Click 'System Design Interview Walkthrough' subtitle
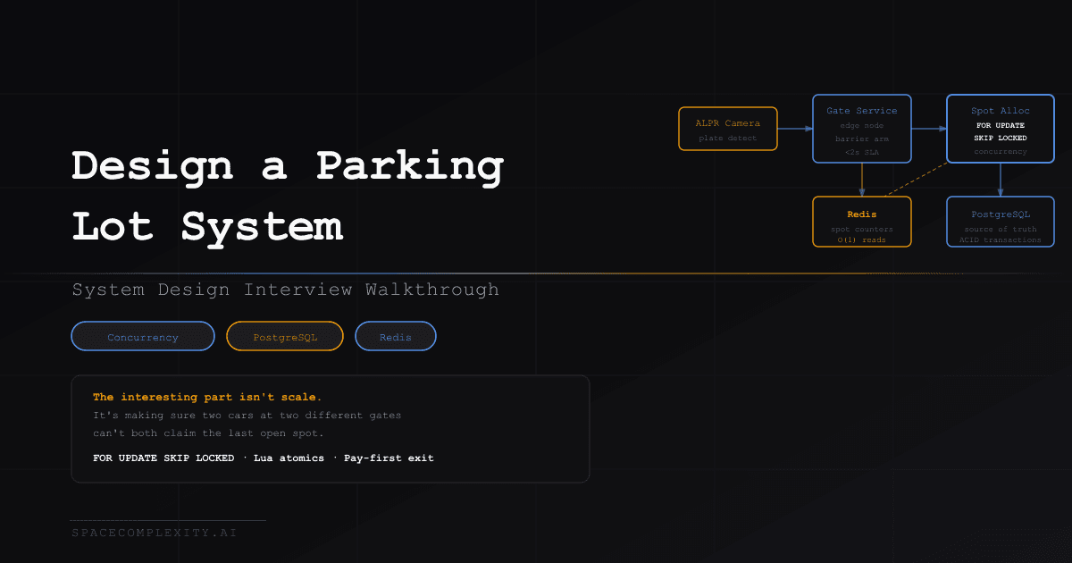This screenshot has width=1072, height=563. [x=285, y=290]
